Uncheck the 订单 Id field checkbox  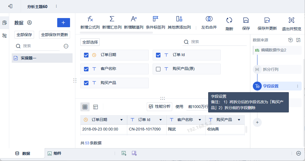click(158, 55)
